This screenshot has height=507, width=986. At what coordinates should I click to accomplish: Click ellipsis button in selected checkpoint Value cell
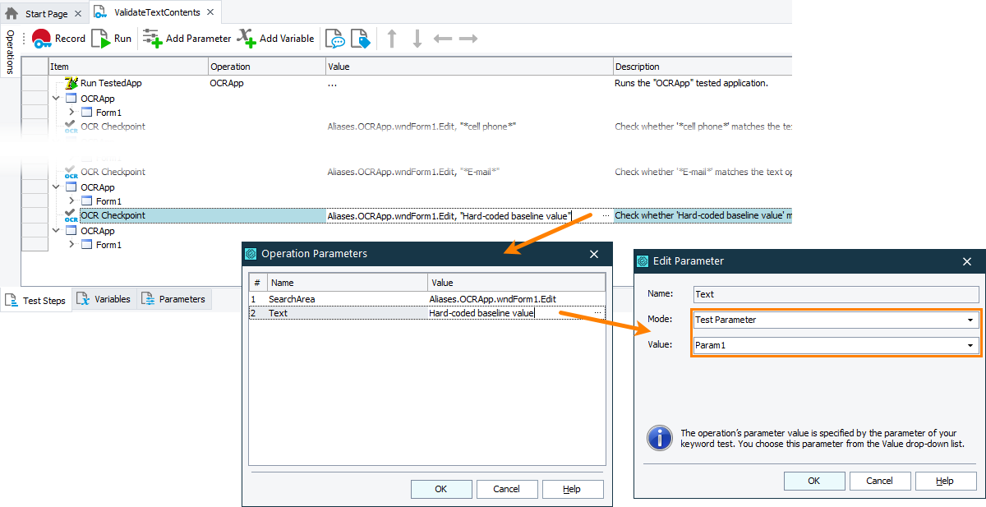click(606, 215)
